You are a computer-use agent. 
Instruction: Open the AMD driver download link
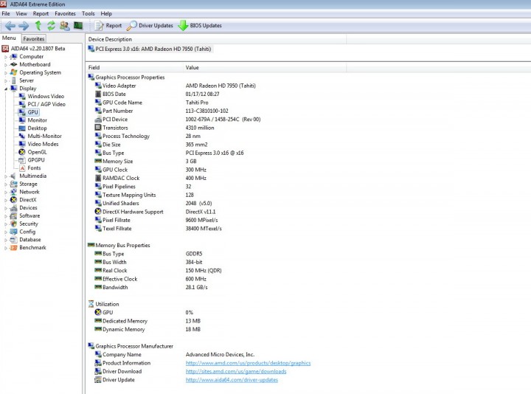click(x=236, y=371)
